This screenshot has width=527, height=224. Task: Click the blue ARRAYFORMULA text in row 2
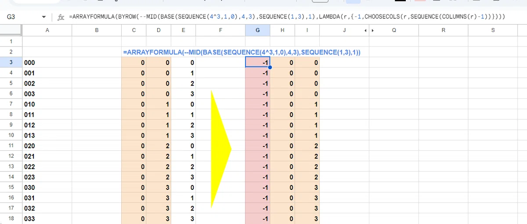point(242,52)
